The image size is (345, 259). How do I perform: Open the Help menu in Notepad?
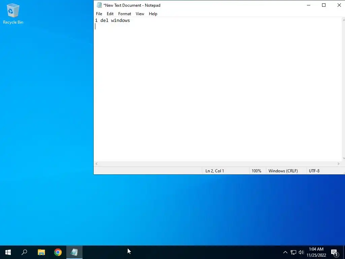153,13
